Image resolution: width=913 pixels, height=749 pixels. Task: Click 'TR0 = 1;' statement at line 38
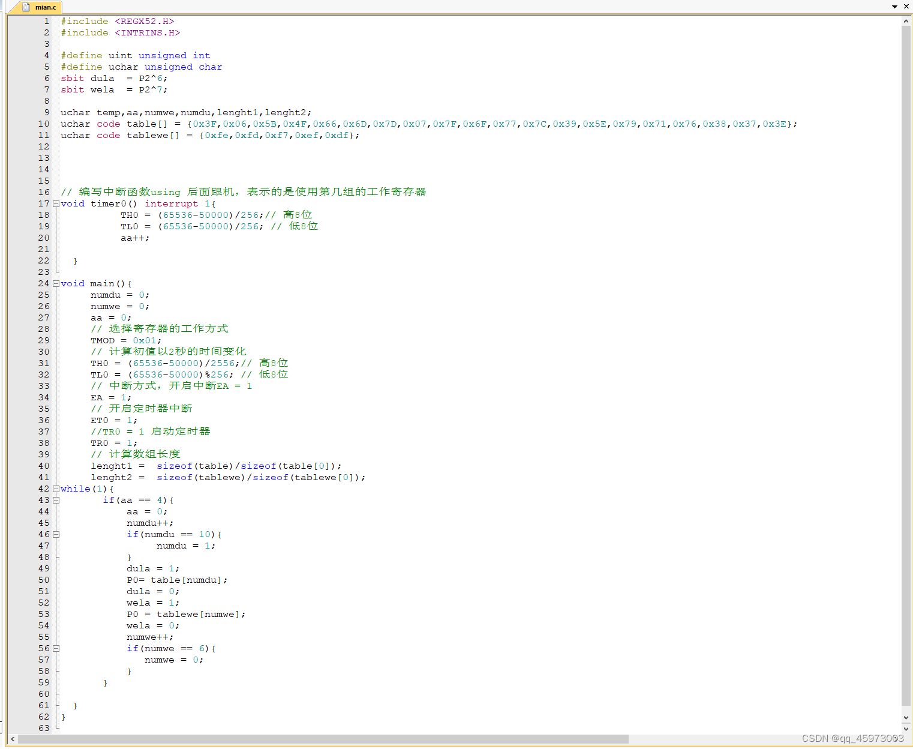click(115, 443)
